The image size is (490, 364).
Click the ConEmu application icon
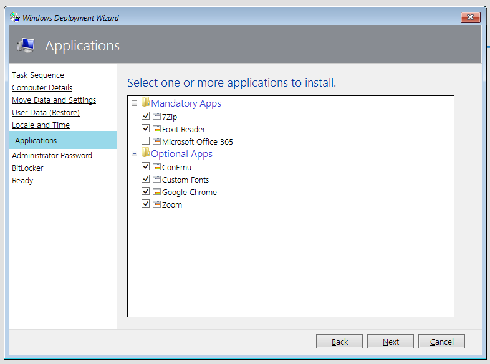[x=156, y=167]
